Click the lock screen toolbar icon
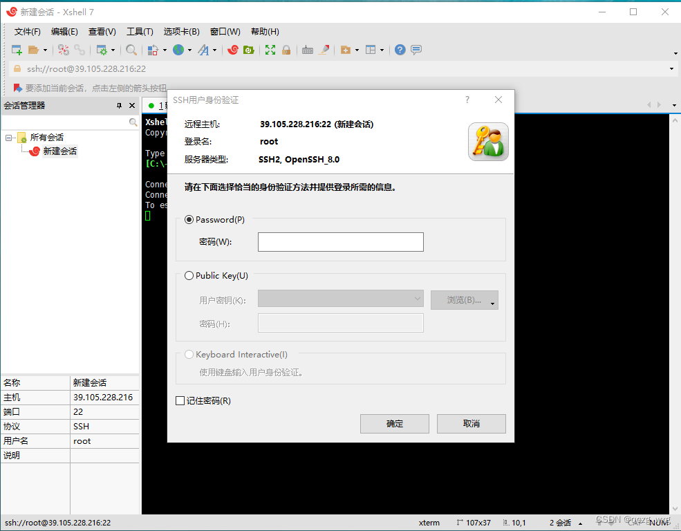Viewport: 681px width, 531px height. 286,50
